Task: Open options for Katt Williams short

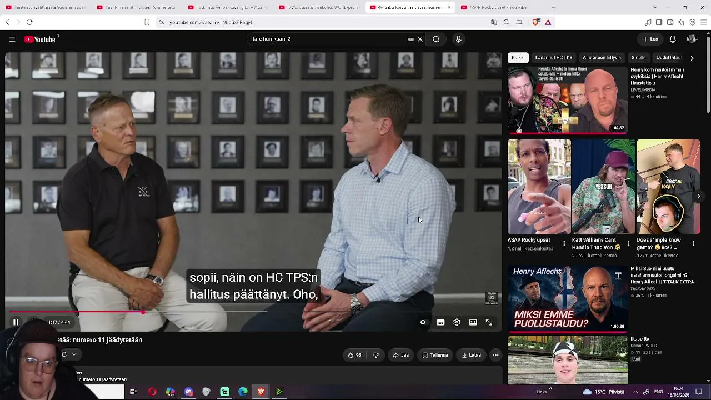Action: 629,243
